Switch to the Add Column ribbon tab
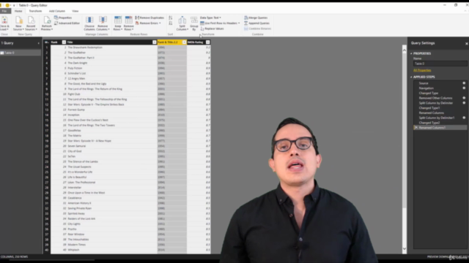This screenshot has height=263, width=469. 57,11
